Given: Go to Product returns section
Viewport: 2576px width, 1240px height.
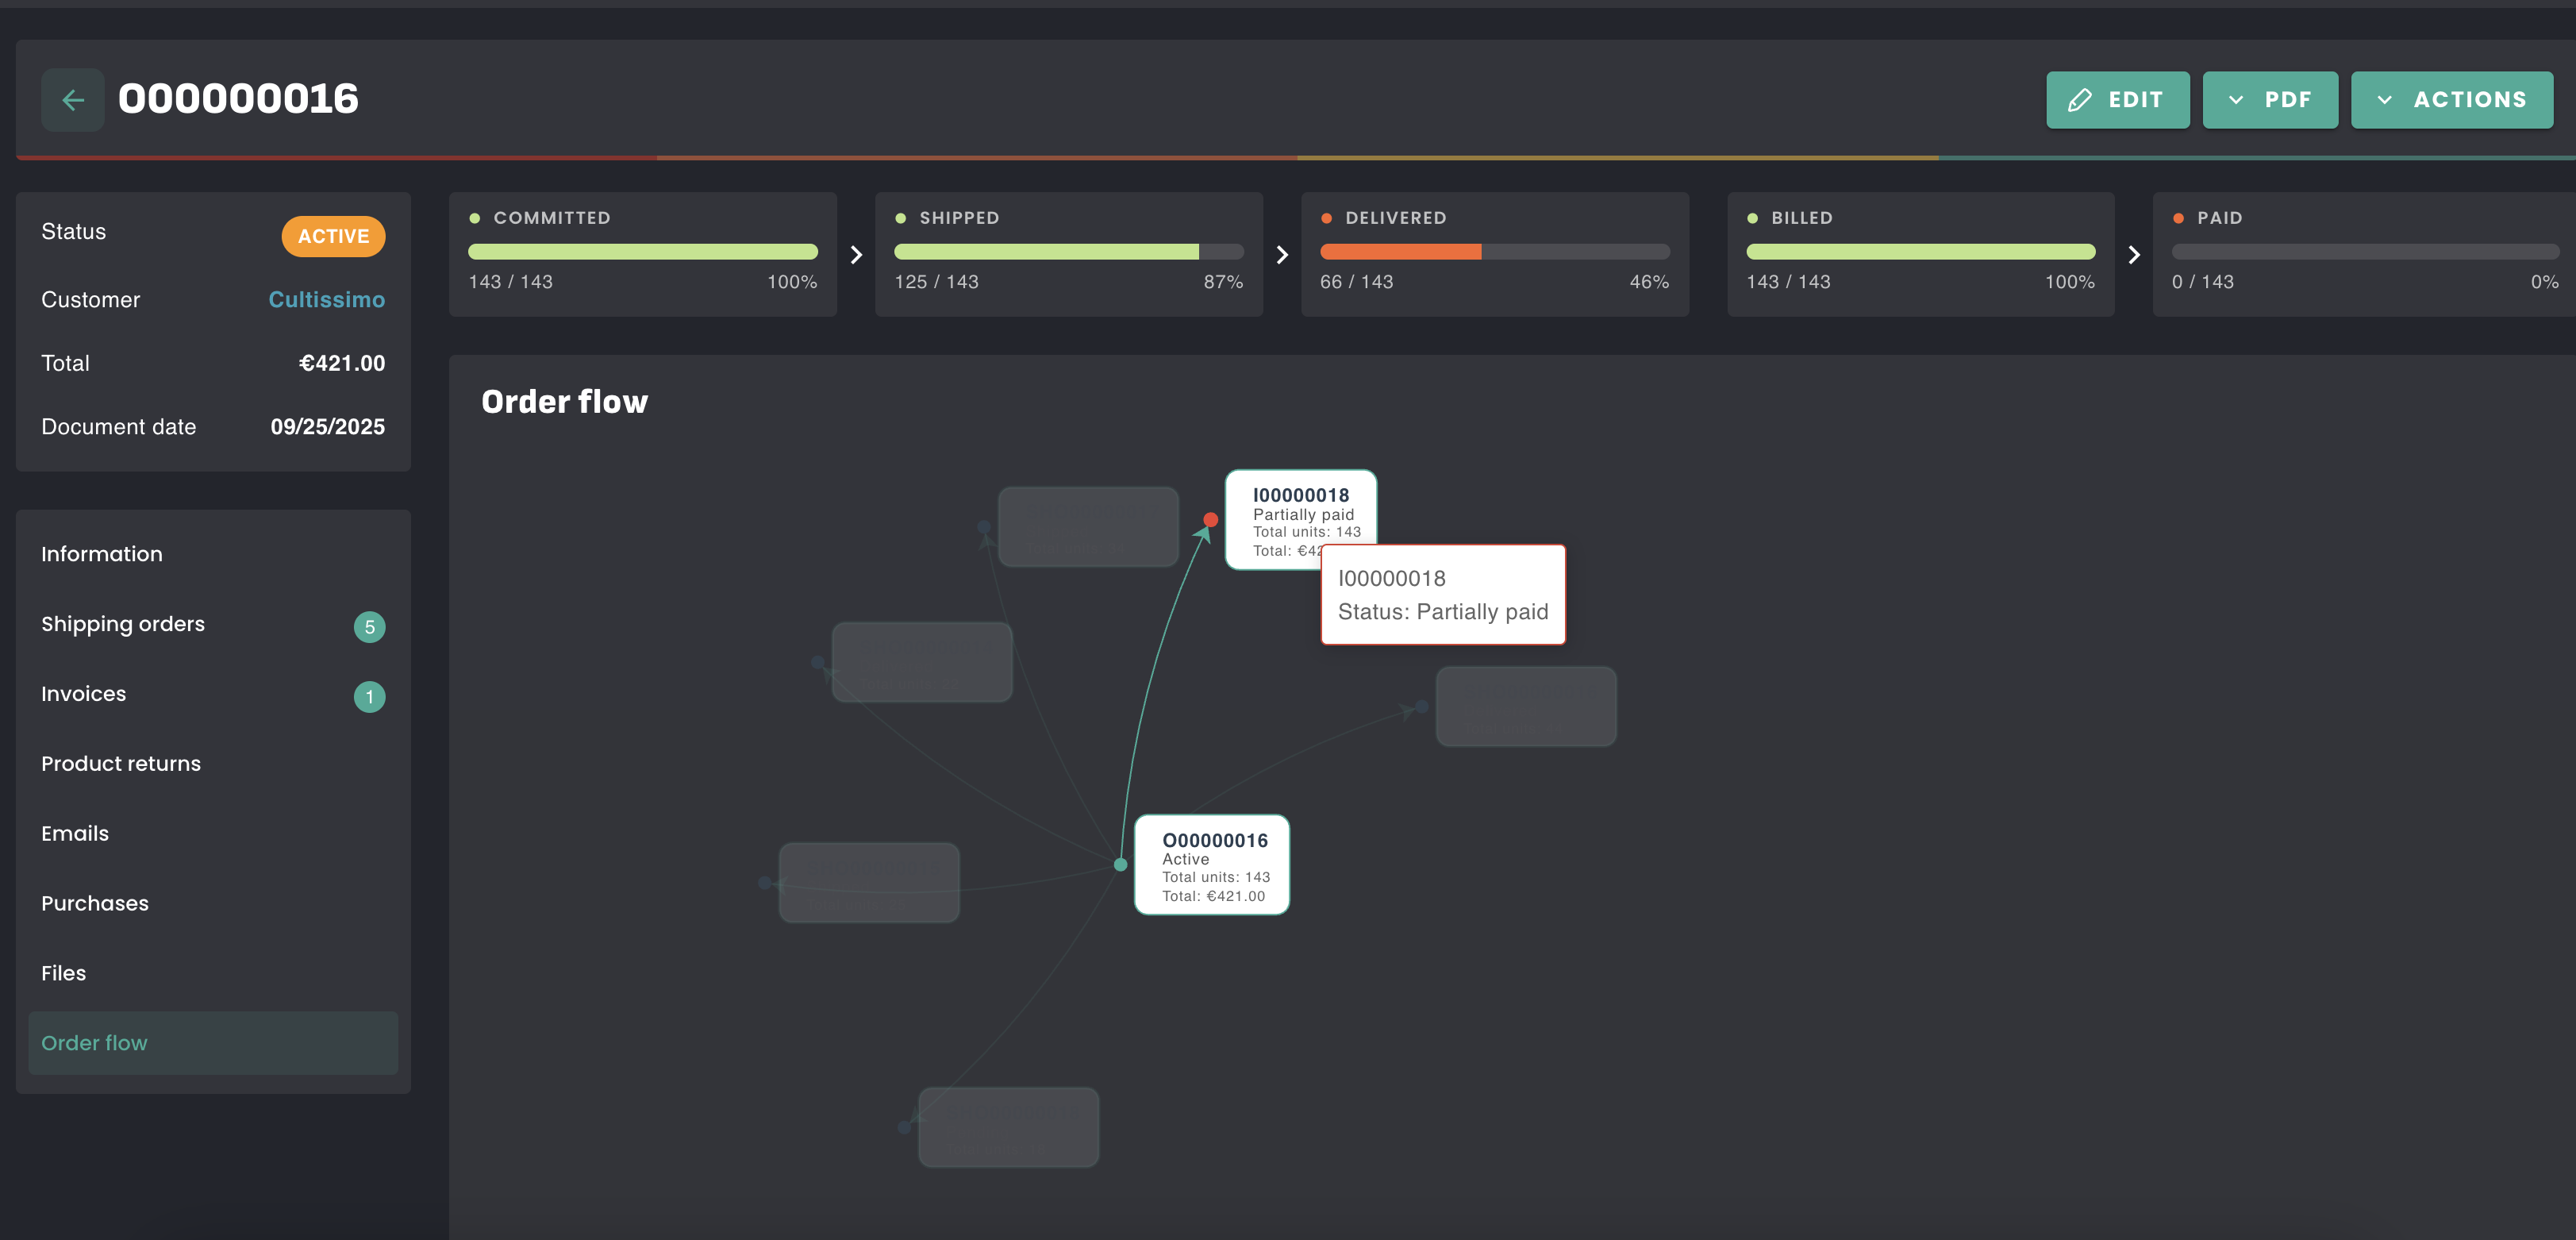Looking at the screenshot, I should click(121, 763).
